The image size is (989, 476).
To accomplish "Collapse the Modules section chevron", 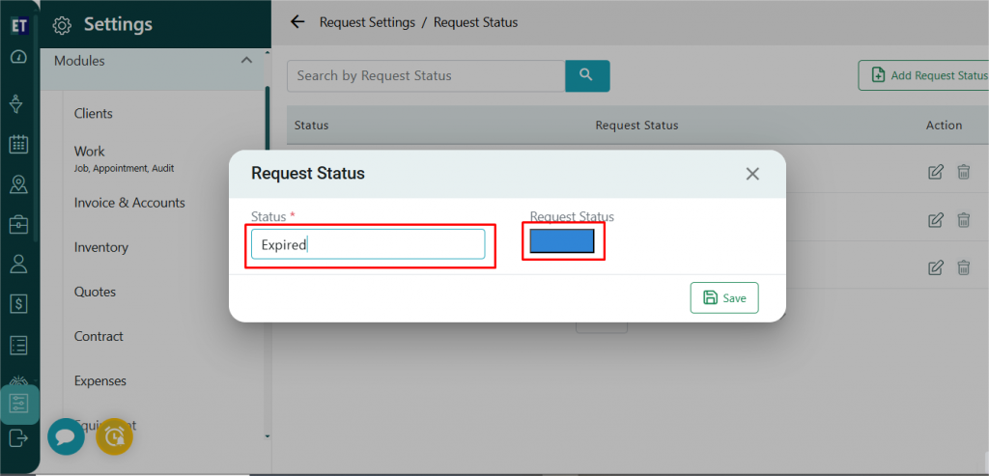I will (x=246, y=61).
